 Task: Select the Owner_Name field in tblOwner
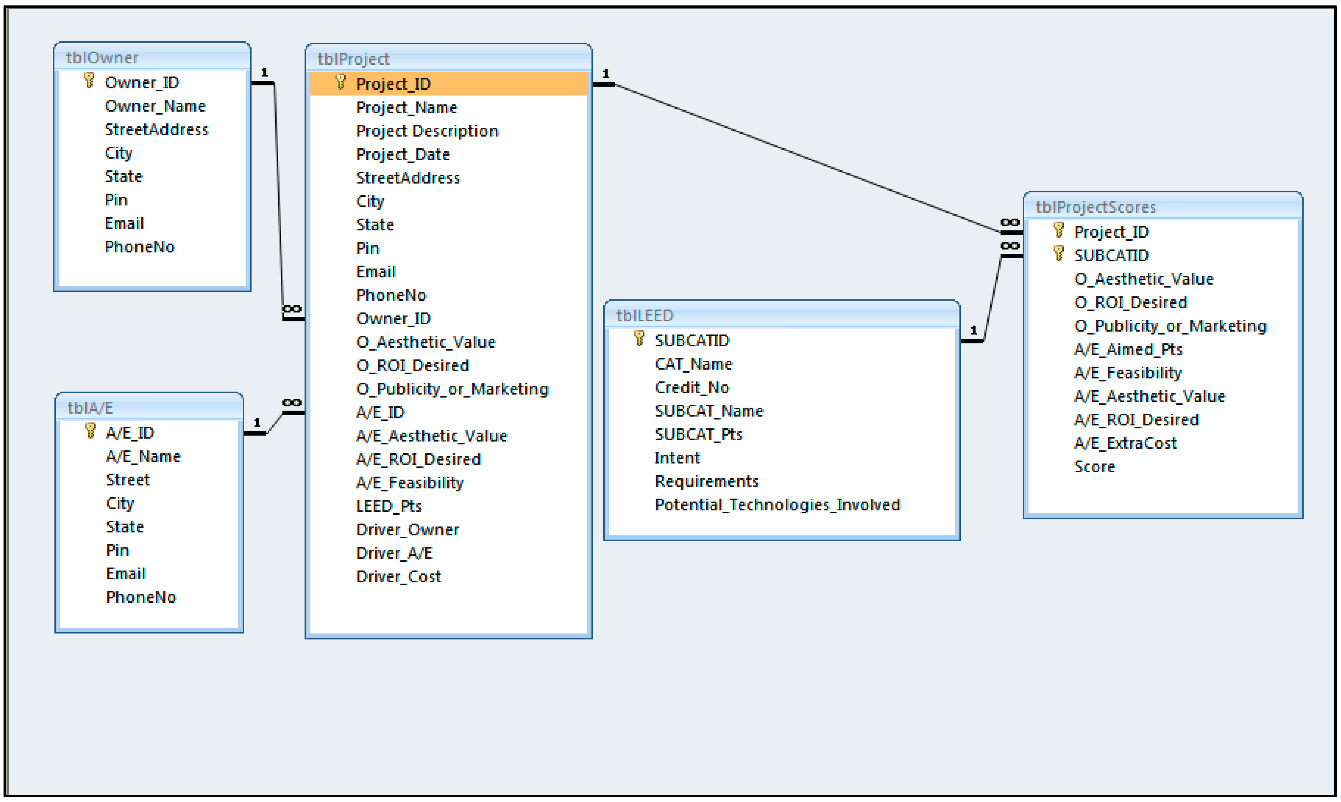coord(155,106)
